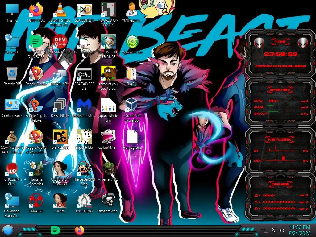Click the RAM usage bar in gadget
The image size is (316, 237).
(270, 106)
